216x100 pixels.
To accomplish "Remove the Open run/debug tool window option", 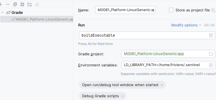I will [162, 85].
